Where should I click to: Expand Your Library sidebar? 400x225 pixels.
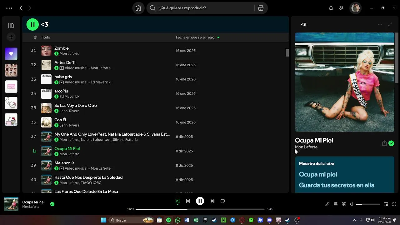pyautogui.click(x=11, y=25)
